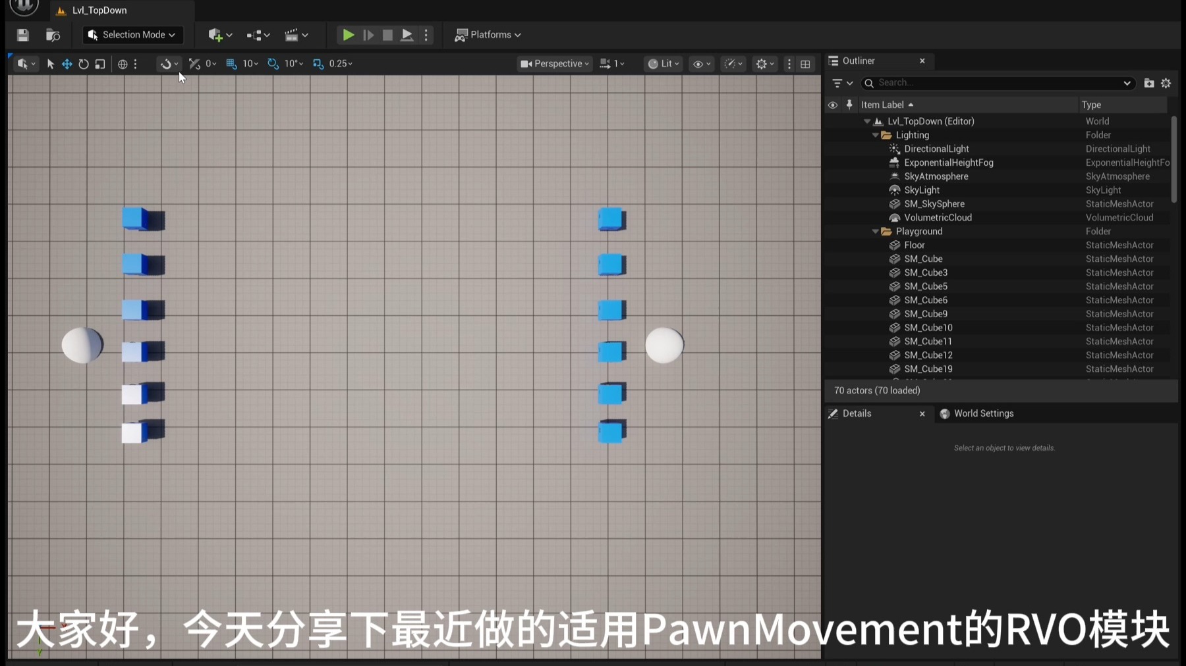Open the quick add actor menu

[x=220, y=35]
